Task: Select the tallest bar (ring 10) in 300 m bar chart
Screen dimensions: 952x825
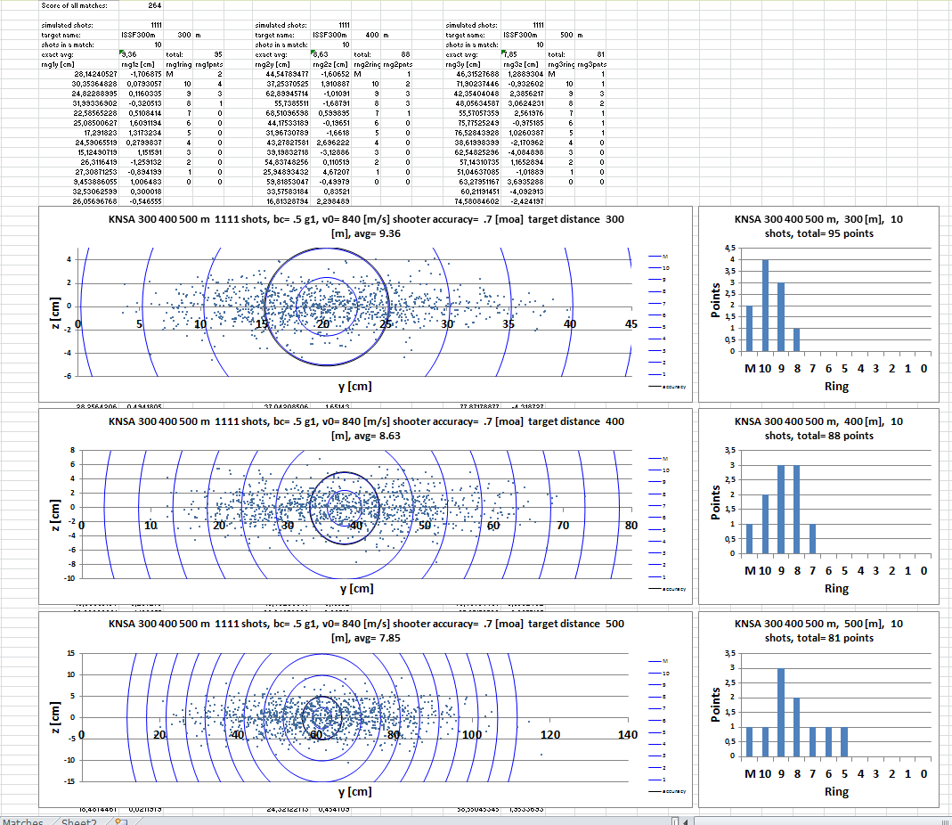Action: [765, 306]
